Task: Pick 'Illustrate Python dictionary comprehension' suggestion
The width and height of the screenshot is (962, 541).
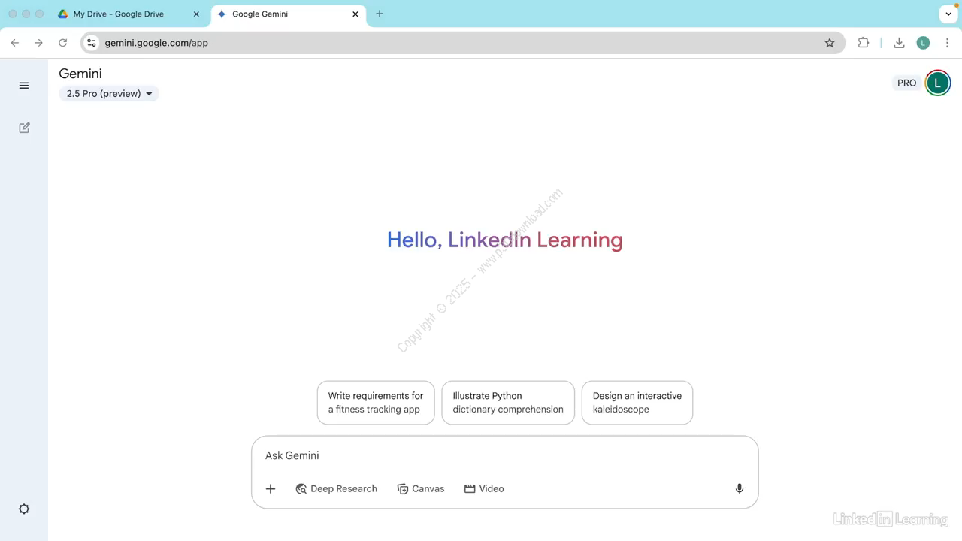Action: [508, 403]
